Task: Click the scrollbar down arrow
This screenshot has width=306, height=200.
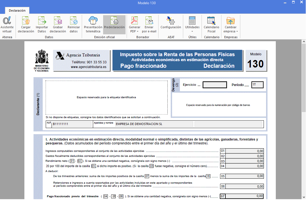Action: [x=304, y=197]
